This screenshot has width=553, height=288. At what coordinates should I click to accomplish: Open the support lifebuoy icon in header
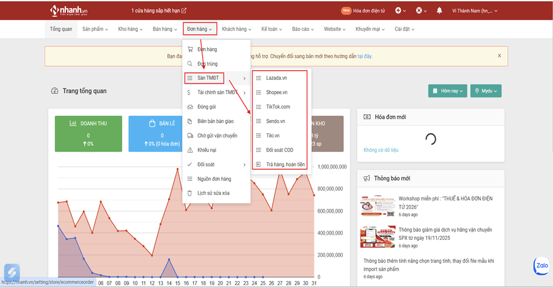[419, 10]
